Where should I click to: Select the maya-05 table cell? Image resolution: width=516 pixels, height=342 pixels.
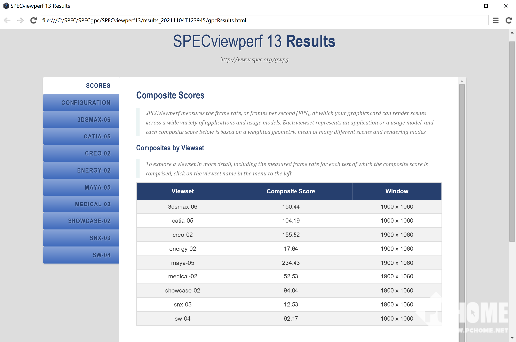183,263
